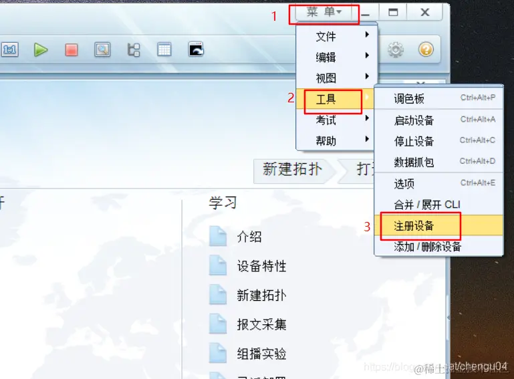Click the file icon beside 报文采集

pyautogui.click(x=218, y=324)
